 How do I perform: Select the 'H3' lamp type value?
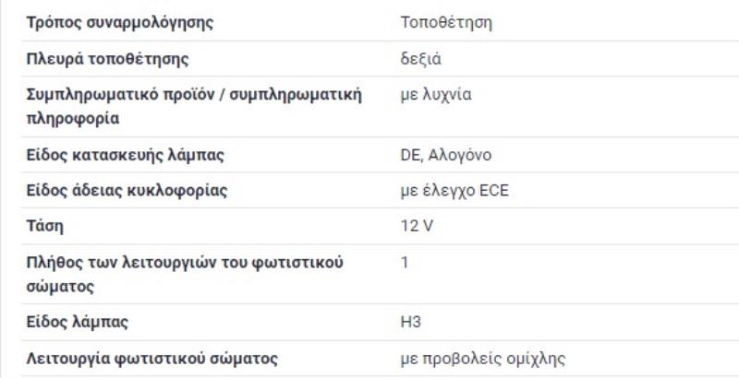411,322
